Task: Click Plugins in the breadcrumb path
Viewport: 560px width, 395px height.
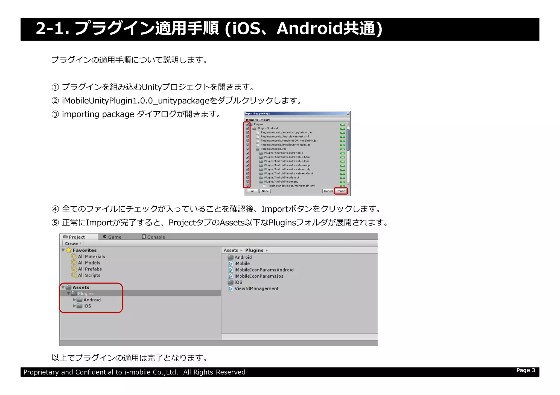Action: point(254,250)
